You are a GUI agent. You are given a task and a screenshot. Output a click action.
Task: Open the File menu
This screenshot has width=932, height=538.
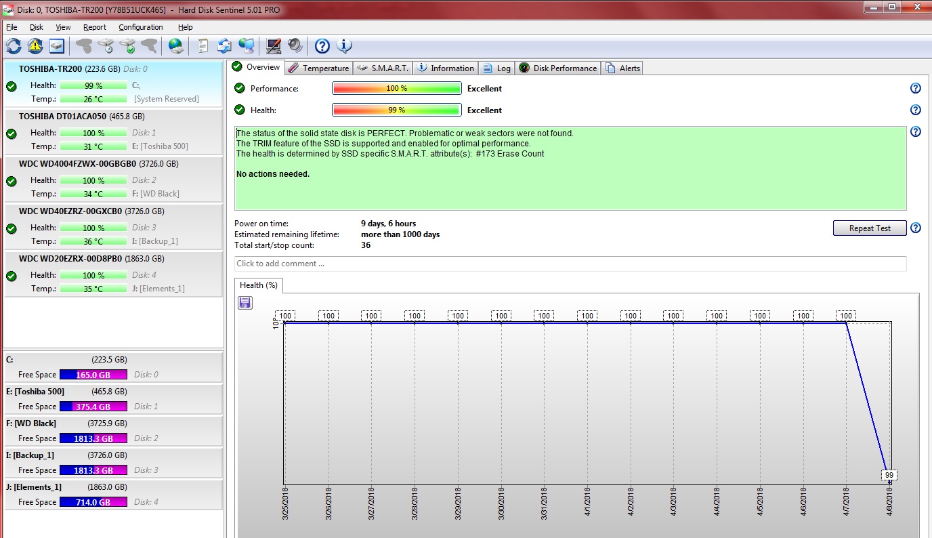[12, 27]
